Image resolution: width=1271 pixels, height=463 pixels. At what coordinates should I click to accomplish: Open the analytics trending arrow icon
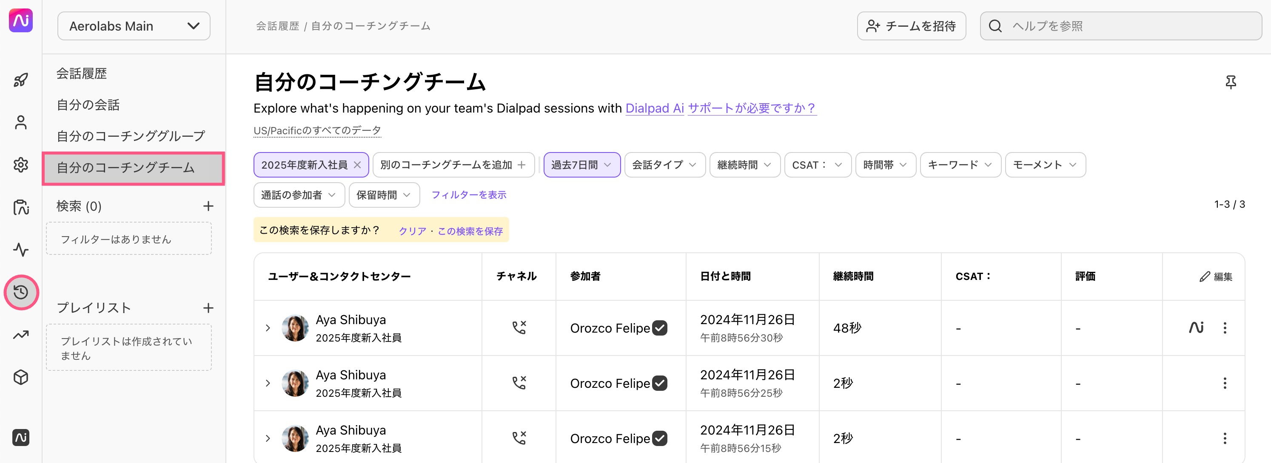pos(21,335)
